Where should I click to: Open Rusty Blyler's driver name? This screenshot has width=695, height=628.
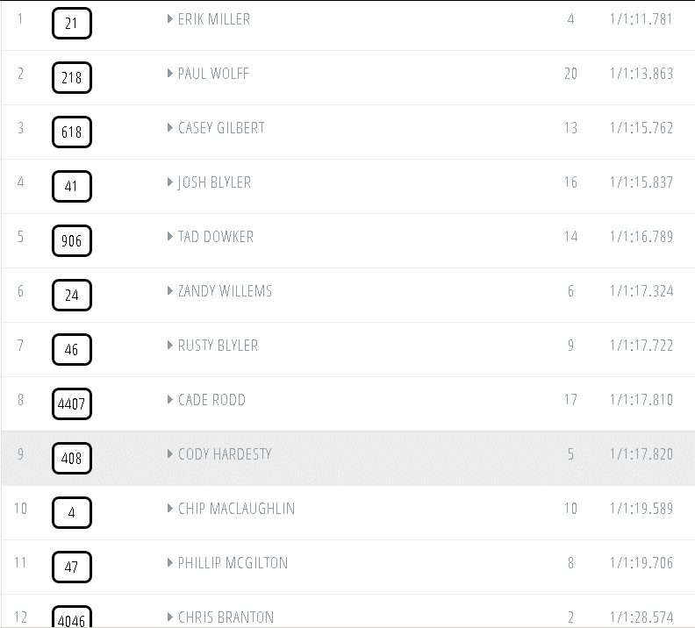point(218,346)
